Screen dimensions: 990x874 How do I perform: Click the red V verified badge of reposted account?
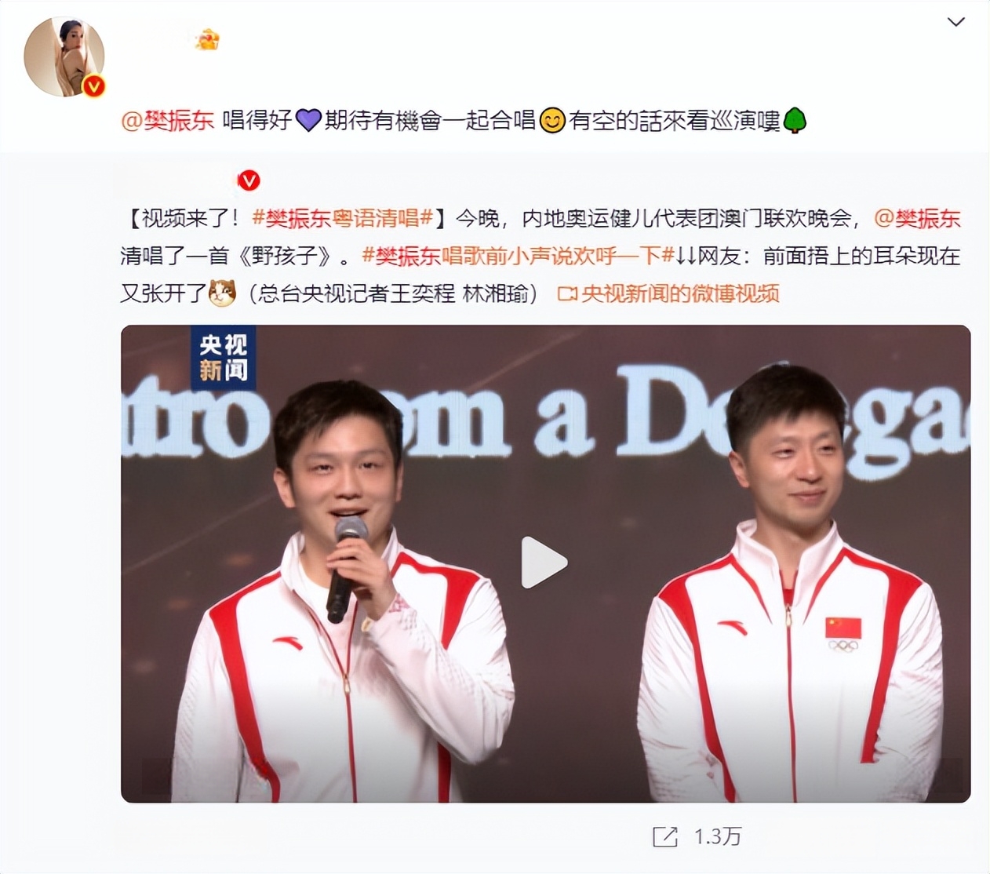click(x=249, y=181)
